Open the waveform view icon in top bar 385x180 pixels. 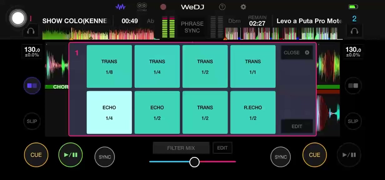click(120, 7)
